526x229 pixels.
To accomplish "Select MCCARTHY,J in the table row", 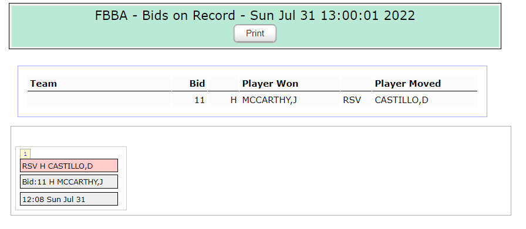I will coord(269,100).
